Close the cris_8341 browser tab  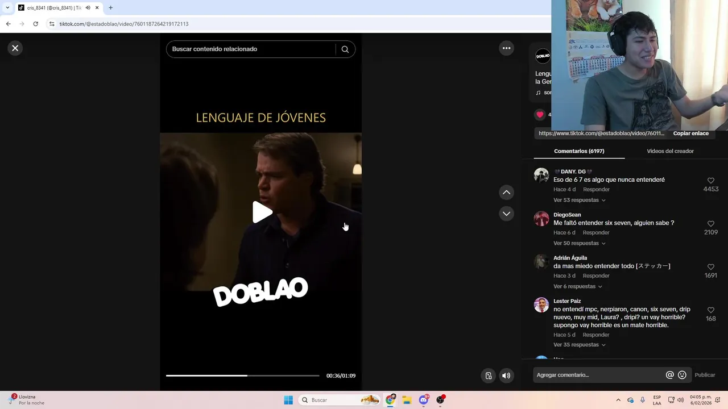pyautogui.click(x=97, y=7)
